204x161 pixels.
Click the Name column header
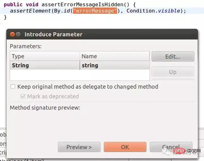115,56
